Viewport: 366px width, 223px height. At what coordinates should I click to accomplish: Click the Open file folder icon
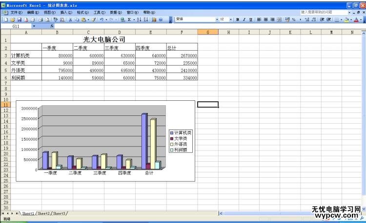click(x=13, y=20)
